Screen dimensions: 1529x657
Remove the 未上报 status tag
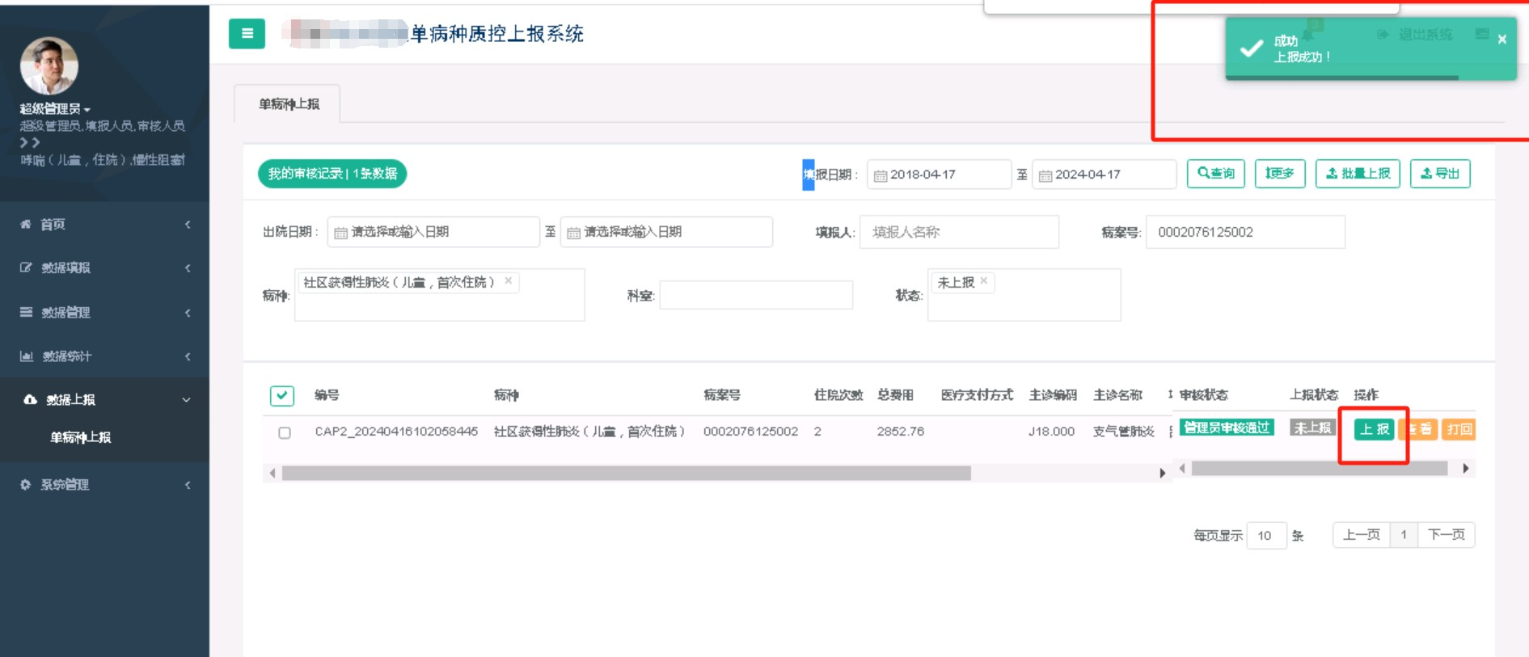984,280
